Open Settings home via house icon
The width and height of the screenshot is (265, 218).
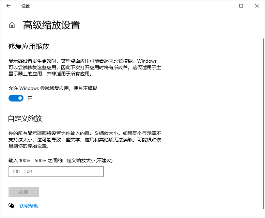pyautogui.click(x=12, y=25)
